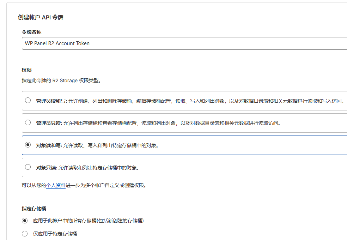The image size is (347, 240).
Task: Choose 仅应用于特定存储桶 option
Action: tap(25, 234)
